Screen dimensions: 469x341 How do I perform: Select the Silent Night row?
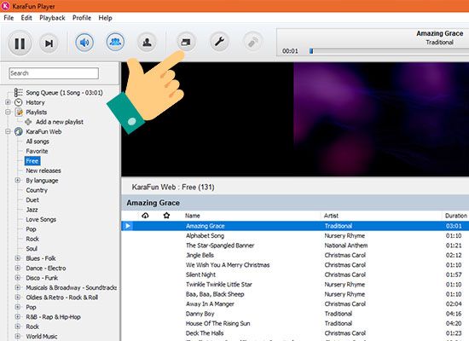(295, 275)
